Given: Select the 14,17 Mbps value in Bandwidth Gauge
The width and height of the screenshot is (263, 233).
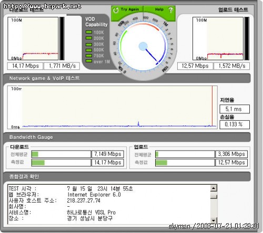Looking at the screenshot, I should 108,163.
